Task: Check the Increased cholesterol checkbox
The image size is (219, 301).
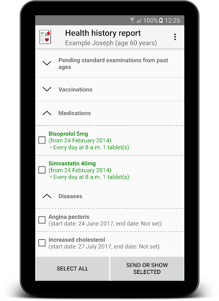Action: (42, 243)
